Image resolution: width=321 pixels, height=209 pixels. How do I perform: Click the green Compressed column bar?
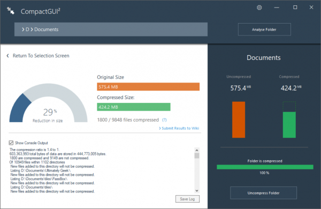click(289, 125)
